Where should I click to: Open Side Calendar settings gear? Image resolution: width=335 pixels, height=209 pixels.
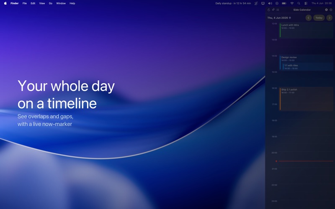pos(331,10)
